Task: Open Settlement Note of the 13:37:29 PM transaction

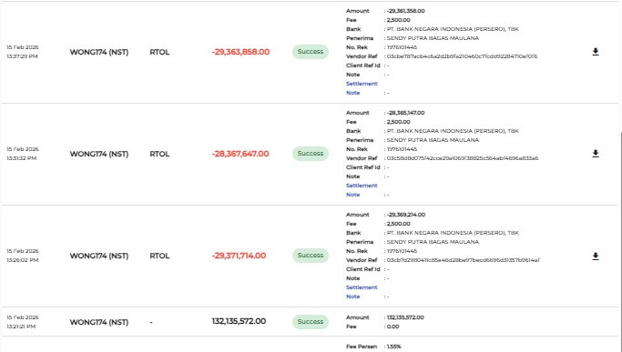Action: pos(362,88)
